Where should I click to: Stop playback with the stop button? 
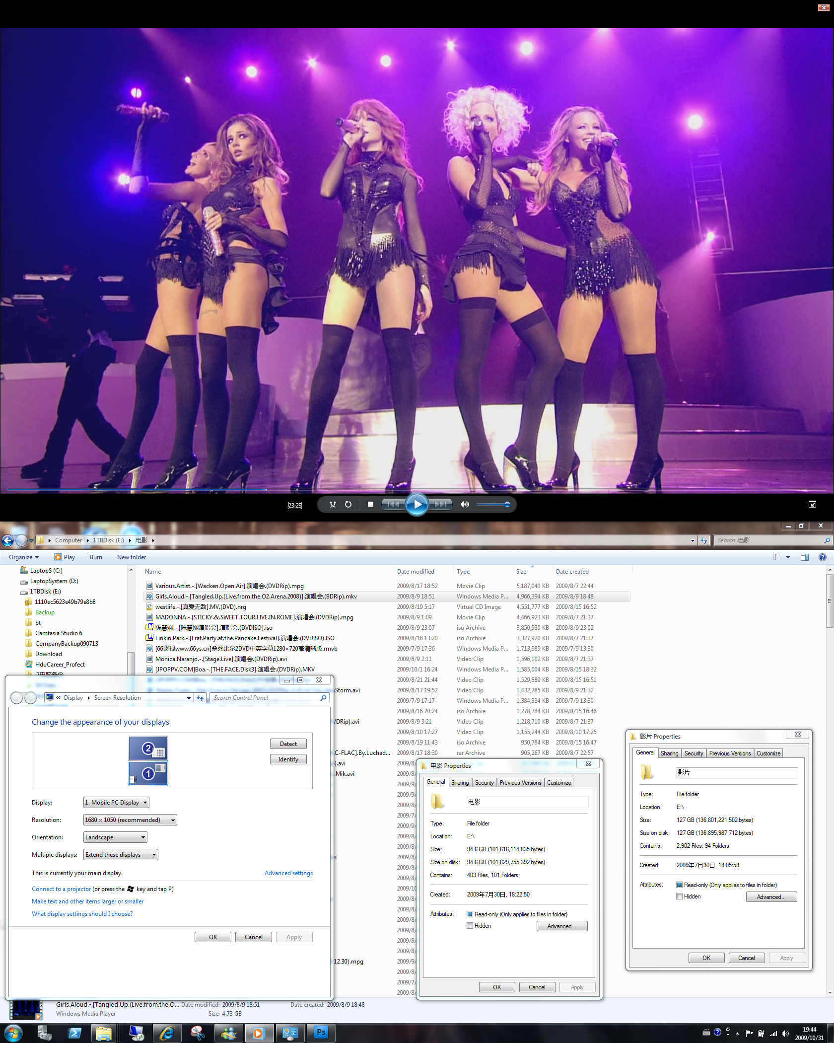pyautogui.click(x=370, y=504)
